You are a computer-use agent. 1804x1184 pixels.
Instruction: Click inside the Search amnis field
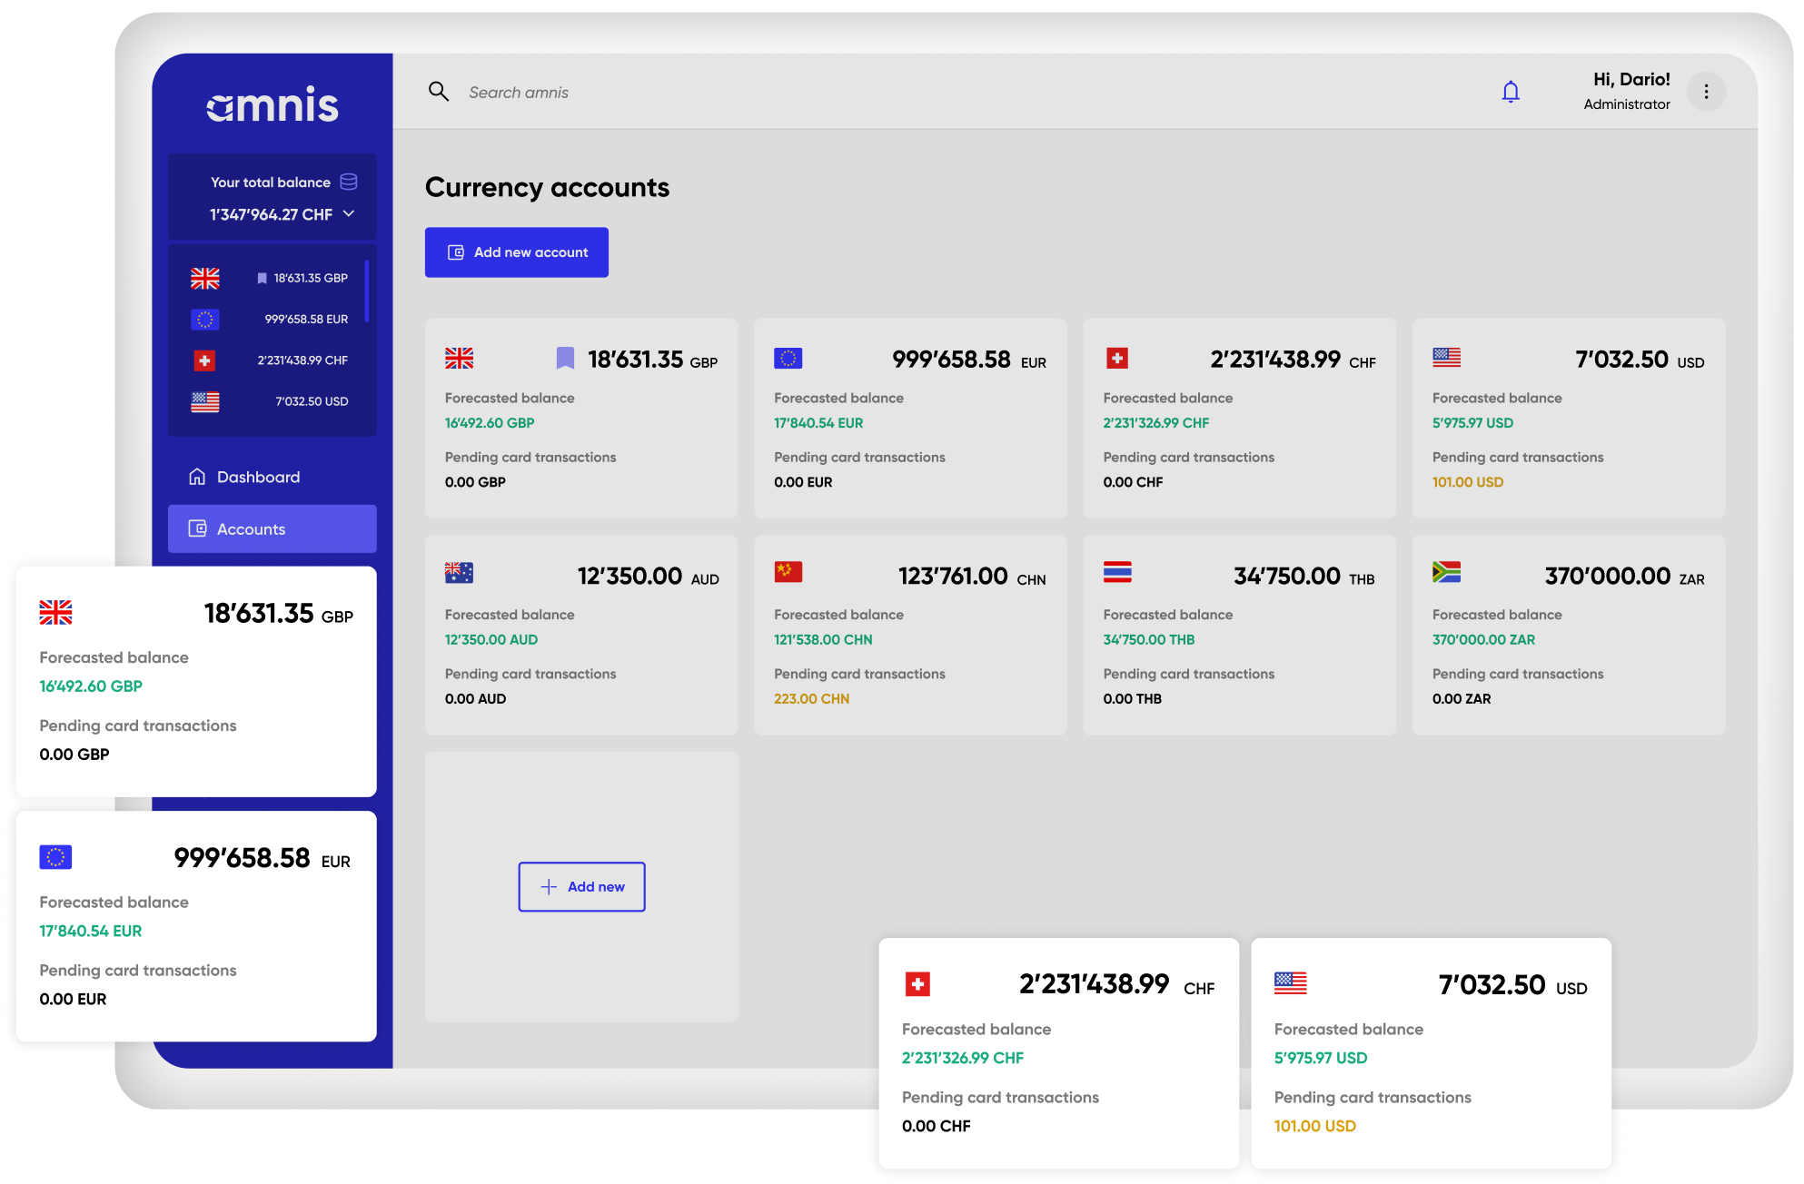pyautogui.click(x=545, y=92)
